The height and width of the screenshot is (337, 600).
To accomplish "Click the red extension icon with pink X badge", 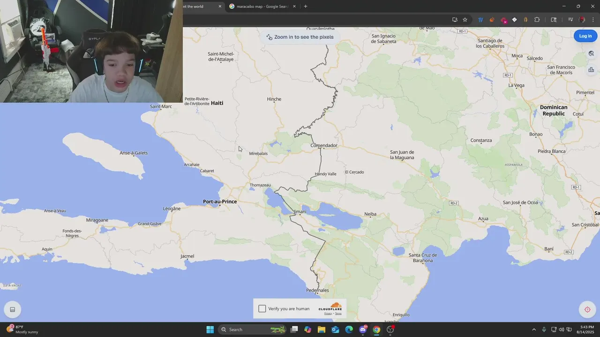I will pyautogui.click(x=503, y=20).
